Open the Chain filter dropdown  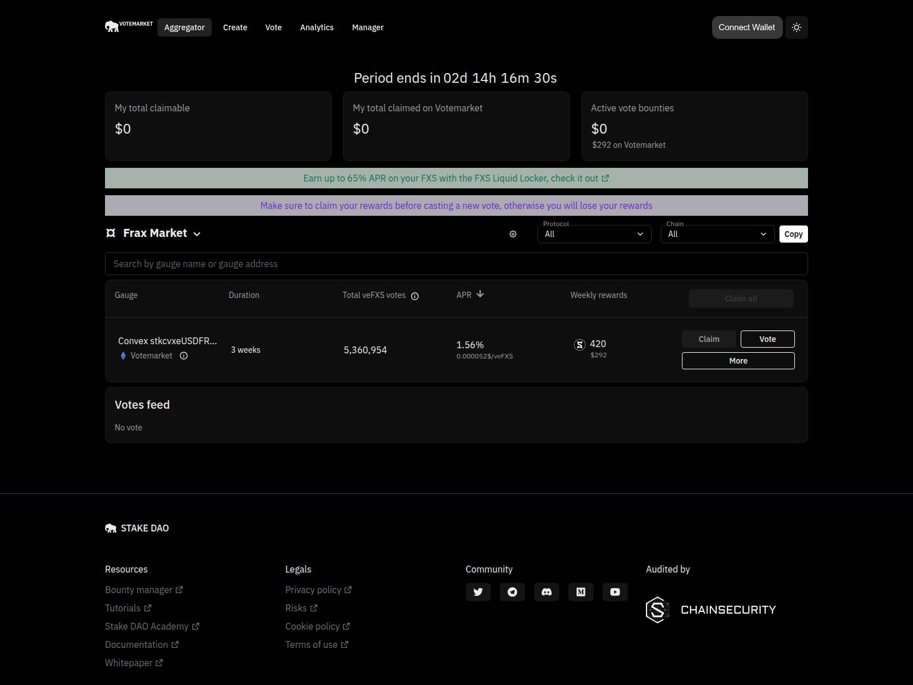click(x=717, y=234)
